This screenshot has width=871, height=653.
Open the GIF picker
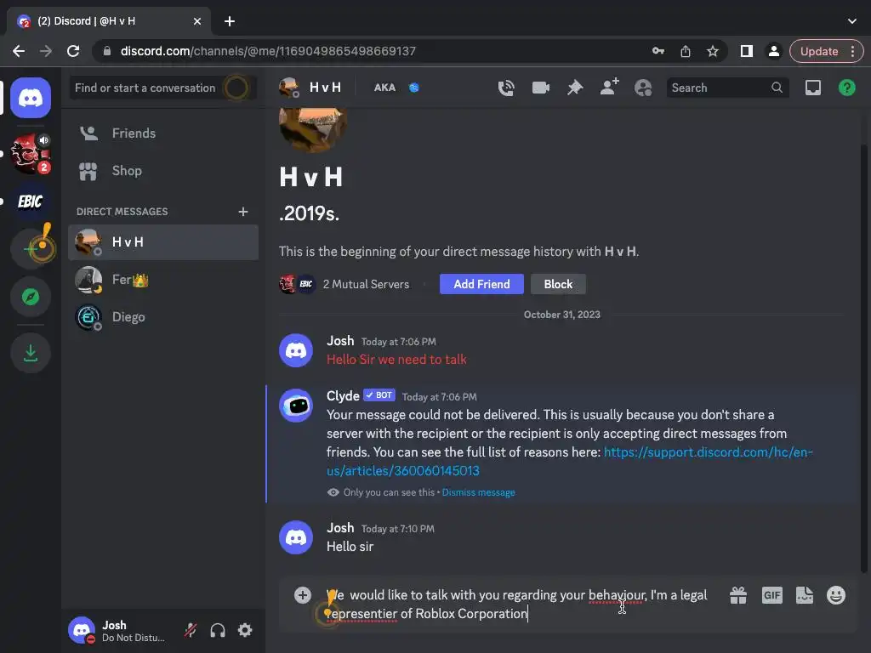(771, 595)
